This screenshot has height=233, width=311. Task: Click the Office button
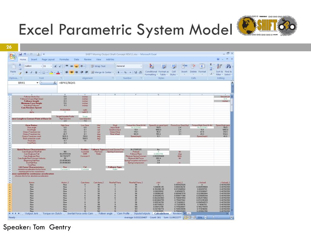click(x=13, y=56)
